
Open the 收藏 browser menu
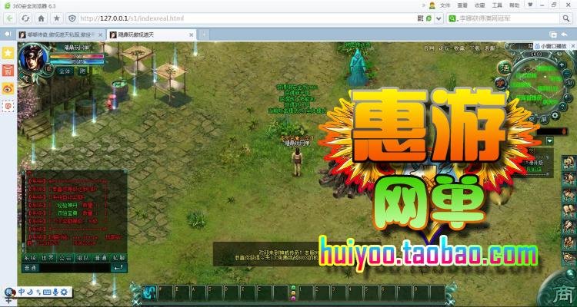tap(479, 5)
